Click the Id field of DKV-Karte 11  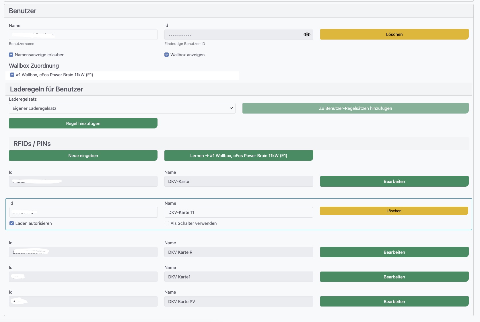click(83, 212)
